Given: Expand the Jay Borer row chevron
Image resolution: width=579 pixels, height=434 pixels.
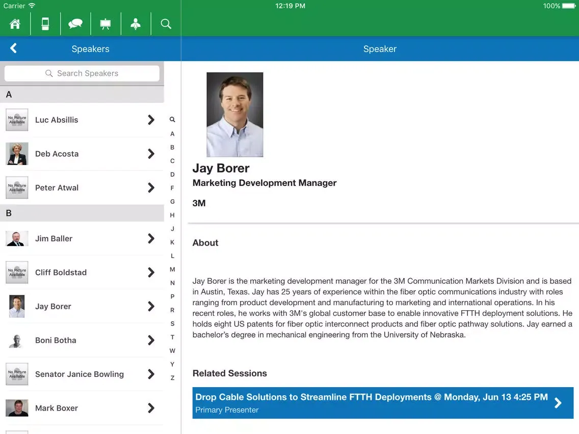Looking at the screenshot, I should click(151, 306).
